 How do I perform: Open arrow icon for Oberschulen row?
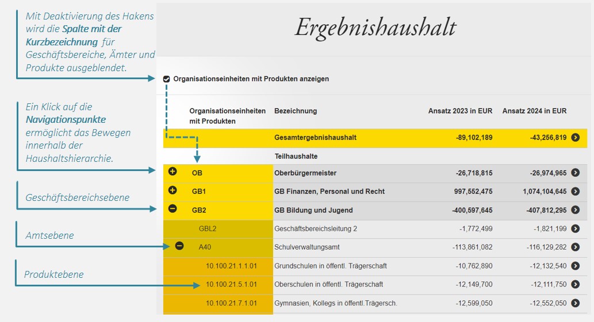coord(575,284)
